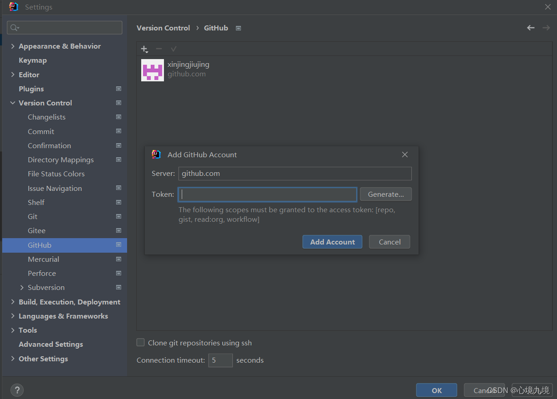The width and height of the screenshot is (557, 399).
Task: Click the project icon next to Commit
Action: pos(118,131)
